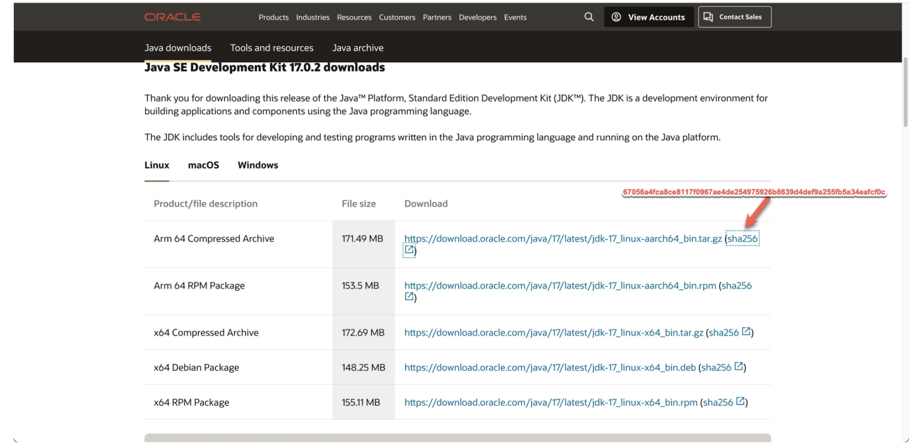This screenshot has height=447, width=917.
Task: Click the Product/file description column header
Action: tap(205, 204)
